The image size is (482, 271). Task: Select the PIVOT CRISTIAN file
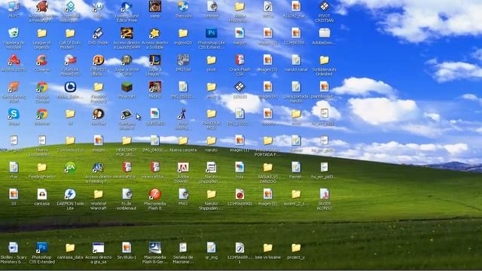325,6
